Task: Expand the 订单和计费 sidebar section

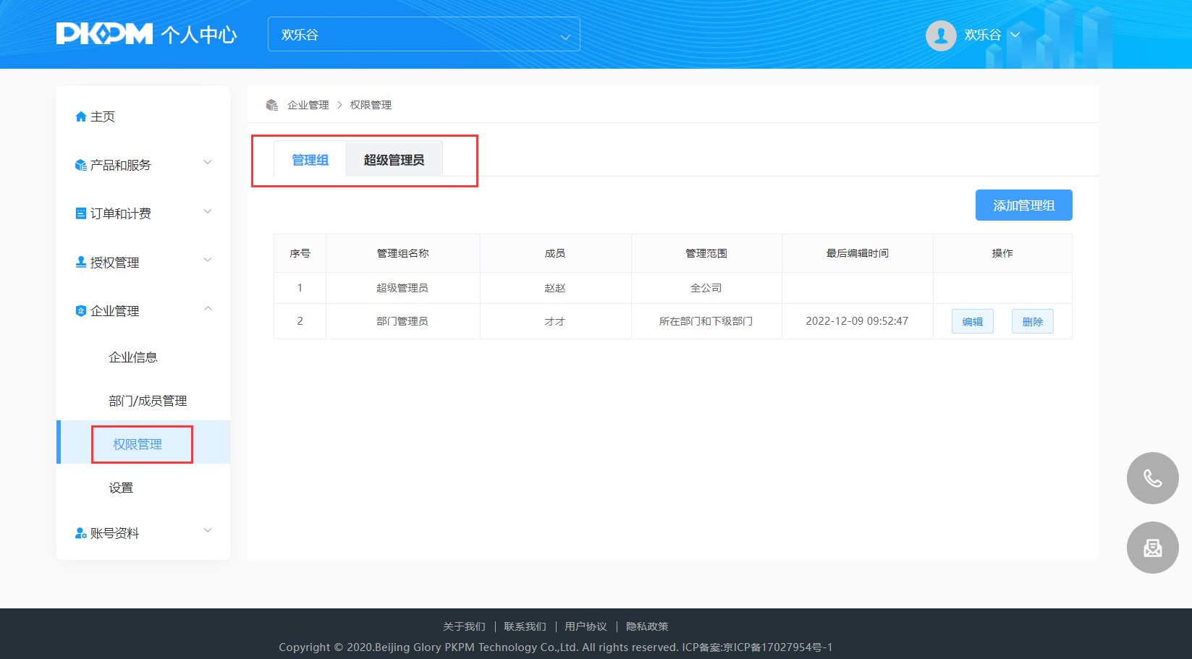Action: click(143, 213)
